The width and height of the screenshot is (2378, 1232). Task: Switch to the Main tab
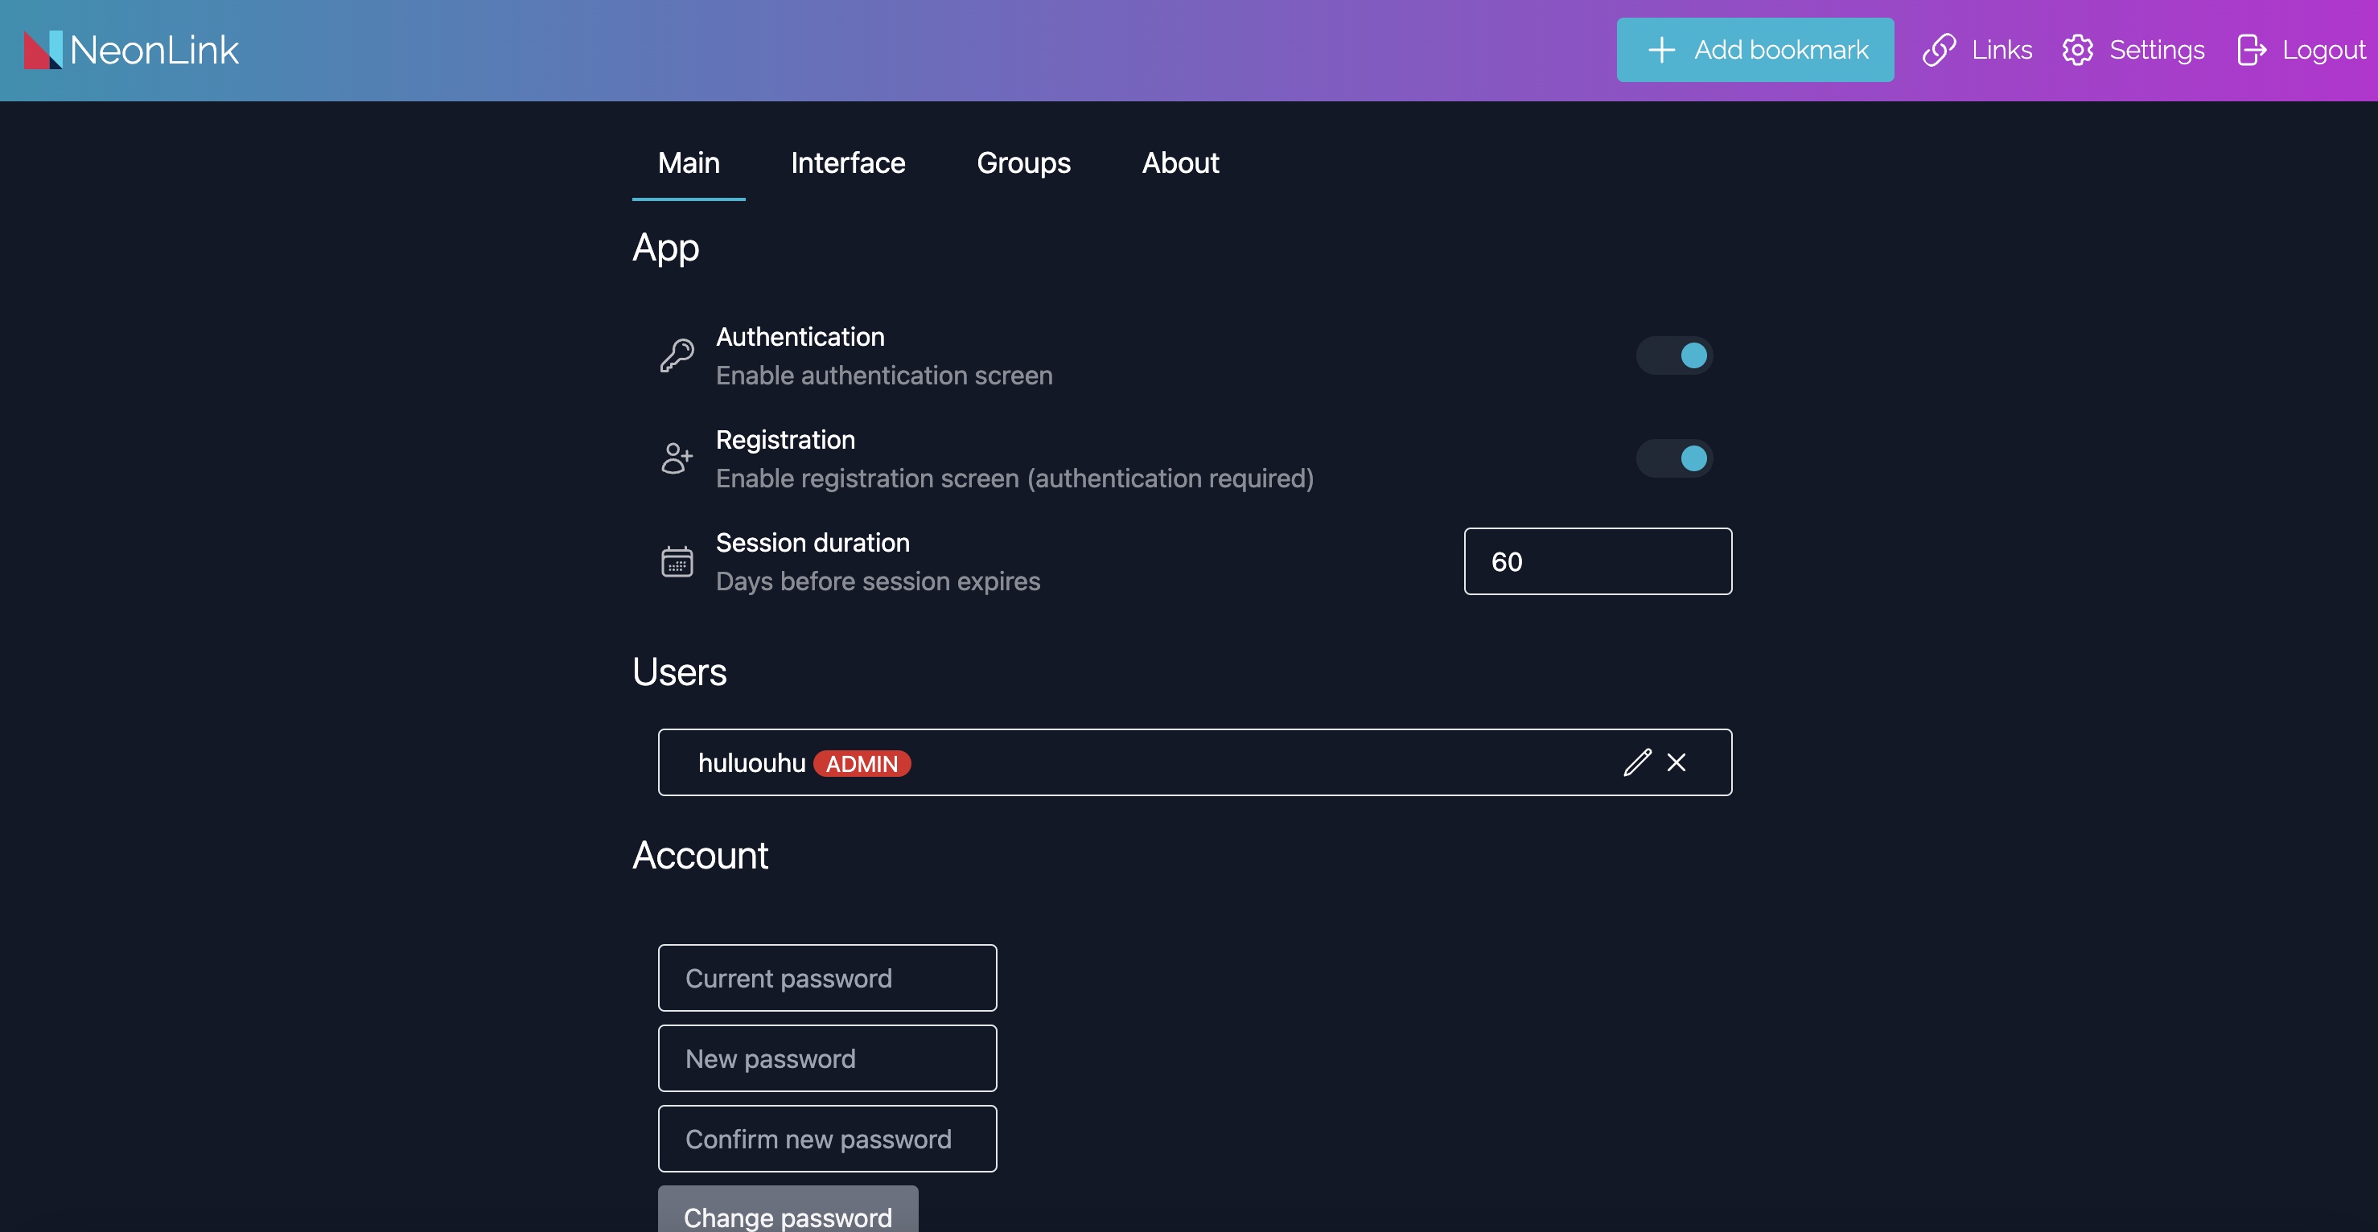[689, 163]
